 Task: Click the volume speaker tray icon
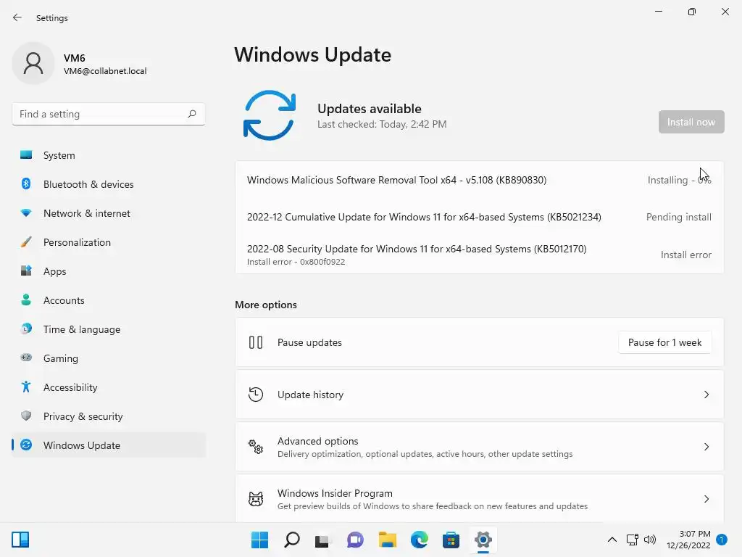click(650, 540)
